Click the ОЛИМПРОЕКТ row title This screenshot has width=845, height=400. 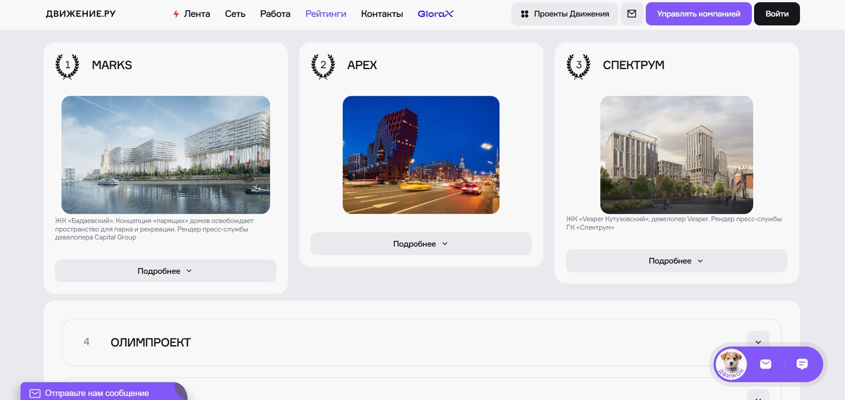151,342
